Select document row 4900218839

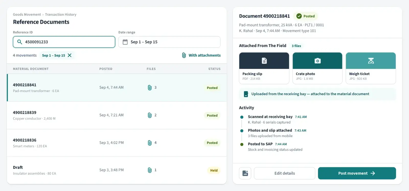117,115
